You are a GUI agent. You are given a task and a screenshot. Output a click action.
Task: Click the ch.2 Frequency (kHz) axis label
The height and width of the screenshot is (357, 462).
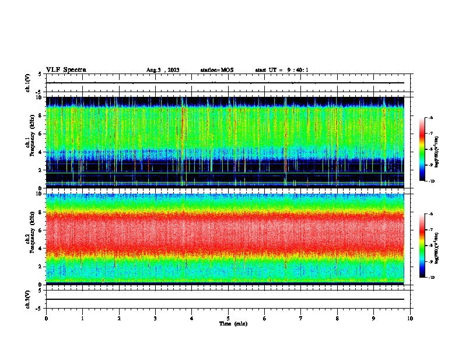pos(30,232)
